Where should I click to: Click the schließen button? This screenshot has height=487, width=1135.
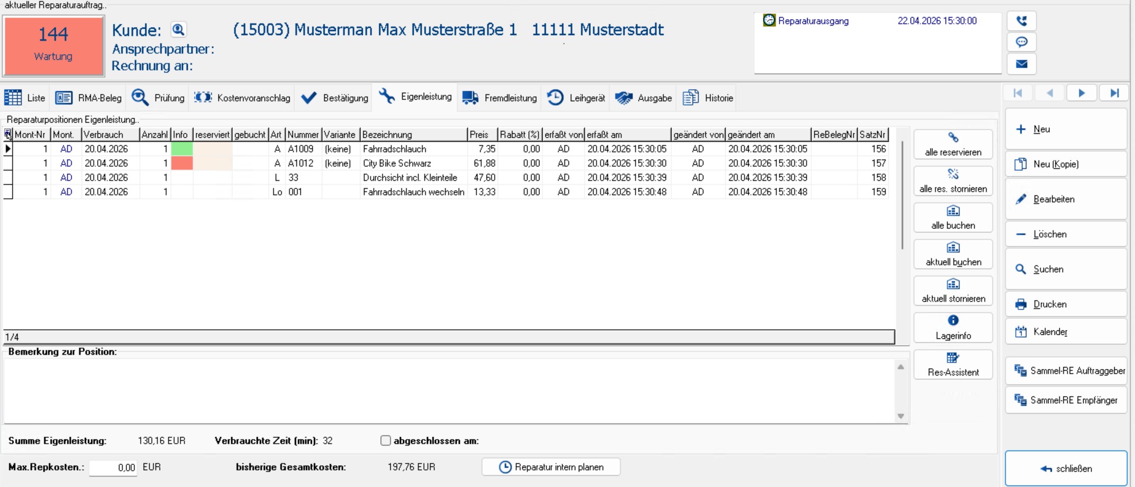click(x=1066, y=468)
